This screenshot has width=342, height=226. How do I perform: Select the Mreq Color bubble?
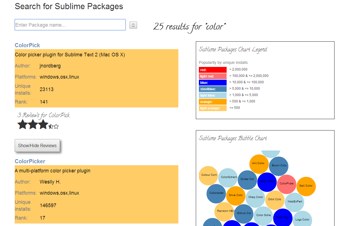pyautogui.click(x=255, y=198)
